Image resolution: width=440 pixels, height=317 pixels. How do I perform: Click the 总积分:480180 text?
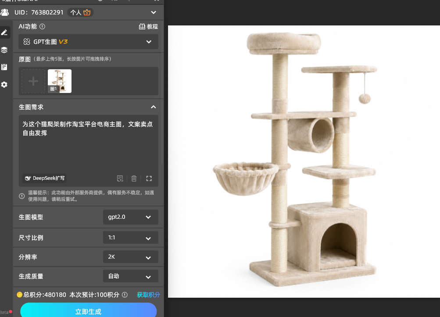[45, 295]
